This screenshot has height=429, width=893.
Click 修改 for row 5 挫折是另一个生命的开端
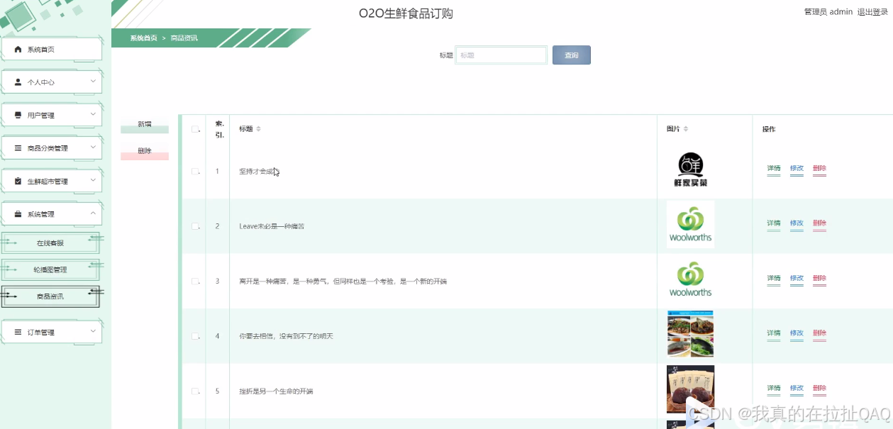coord(797,389)
